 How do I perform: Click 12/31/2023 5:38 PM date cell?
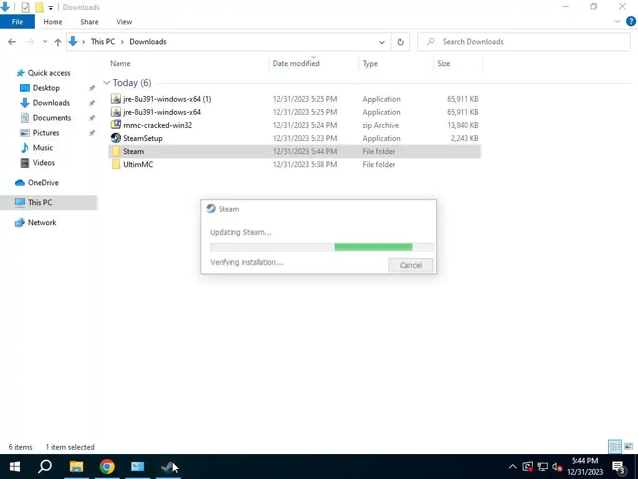[x=305, y=165]
